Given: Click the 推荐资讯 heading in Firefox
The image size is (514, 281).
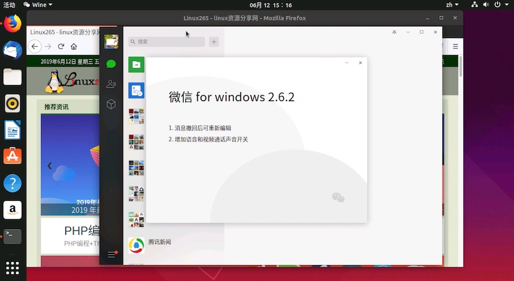Looking at the screenshot, I should [56, 107].
